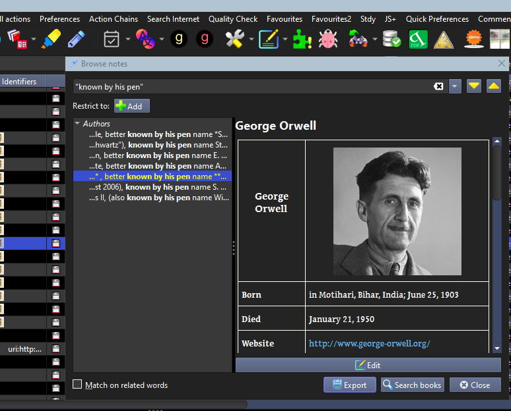Open the notepad icon dropdown arrow

coord(285,39)
